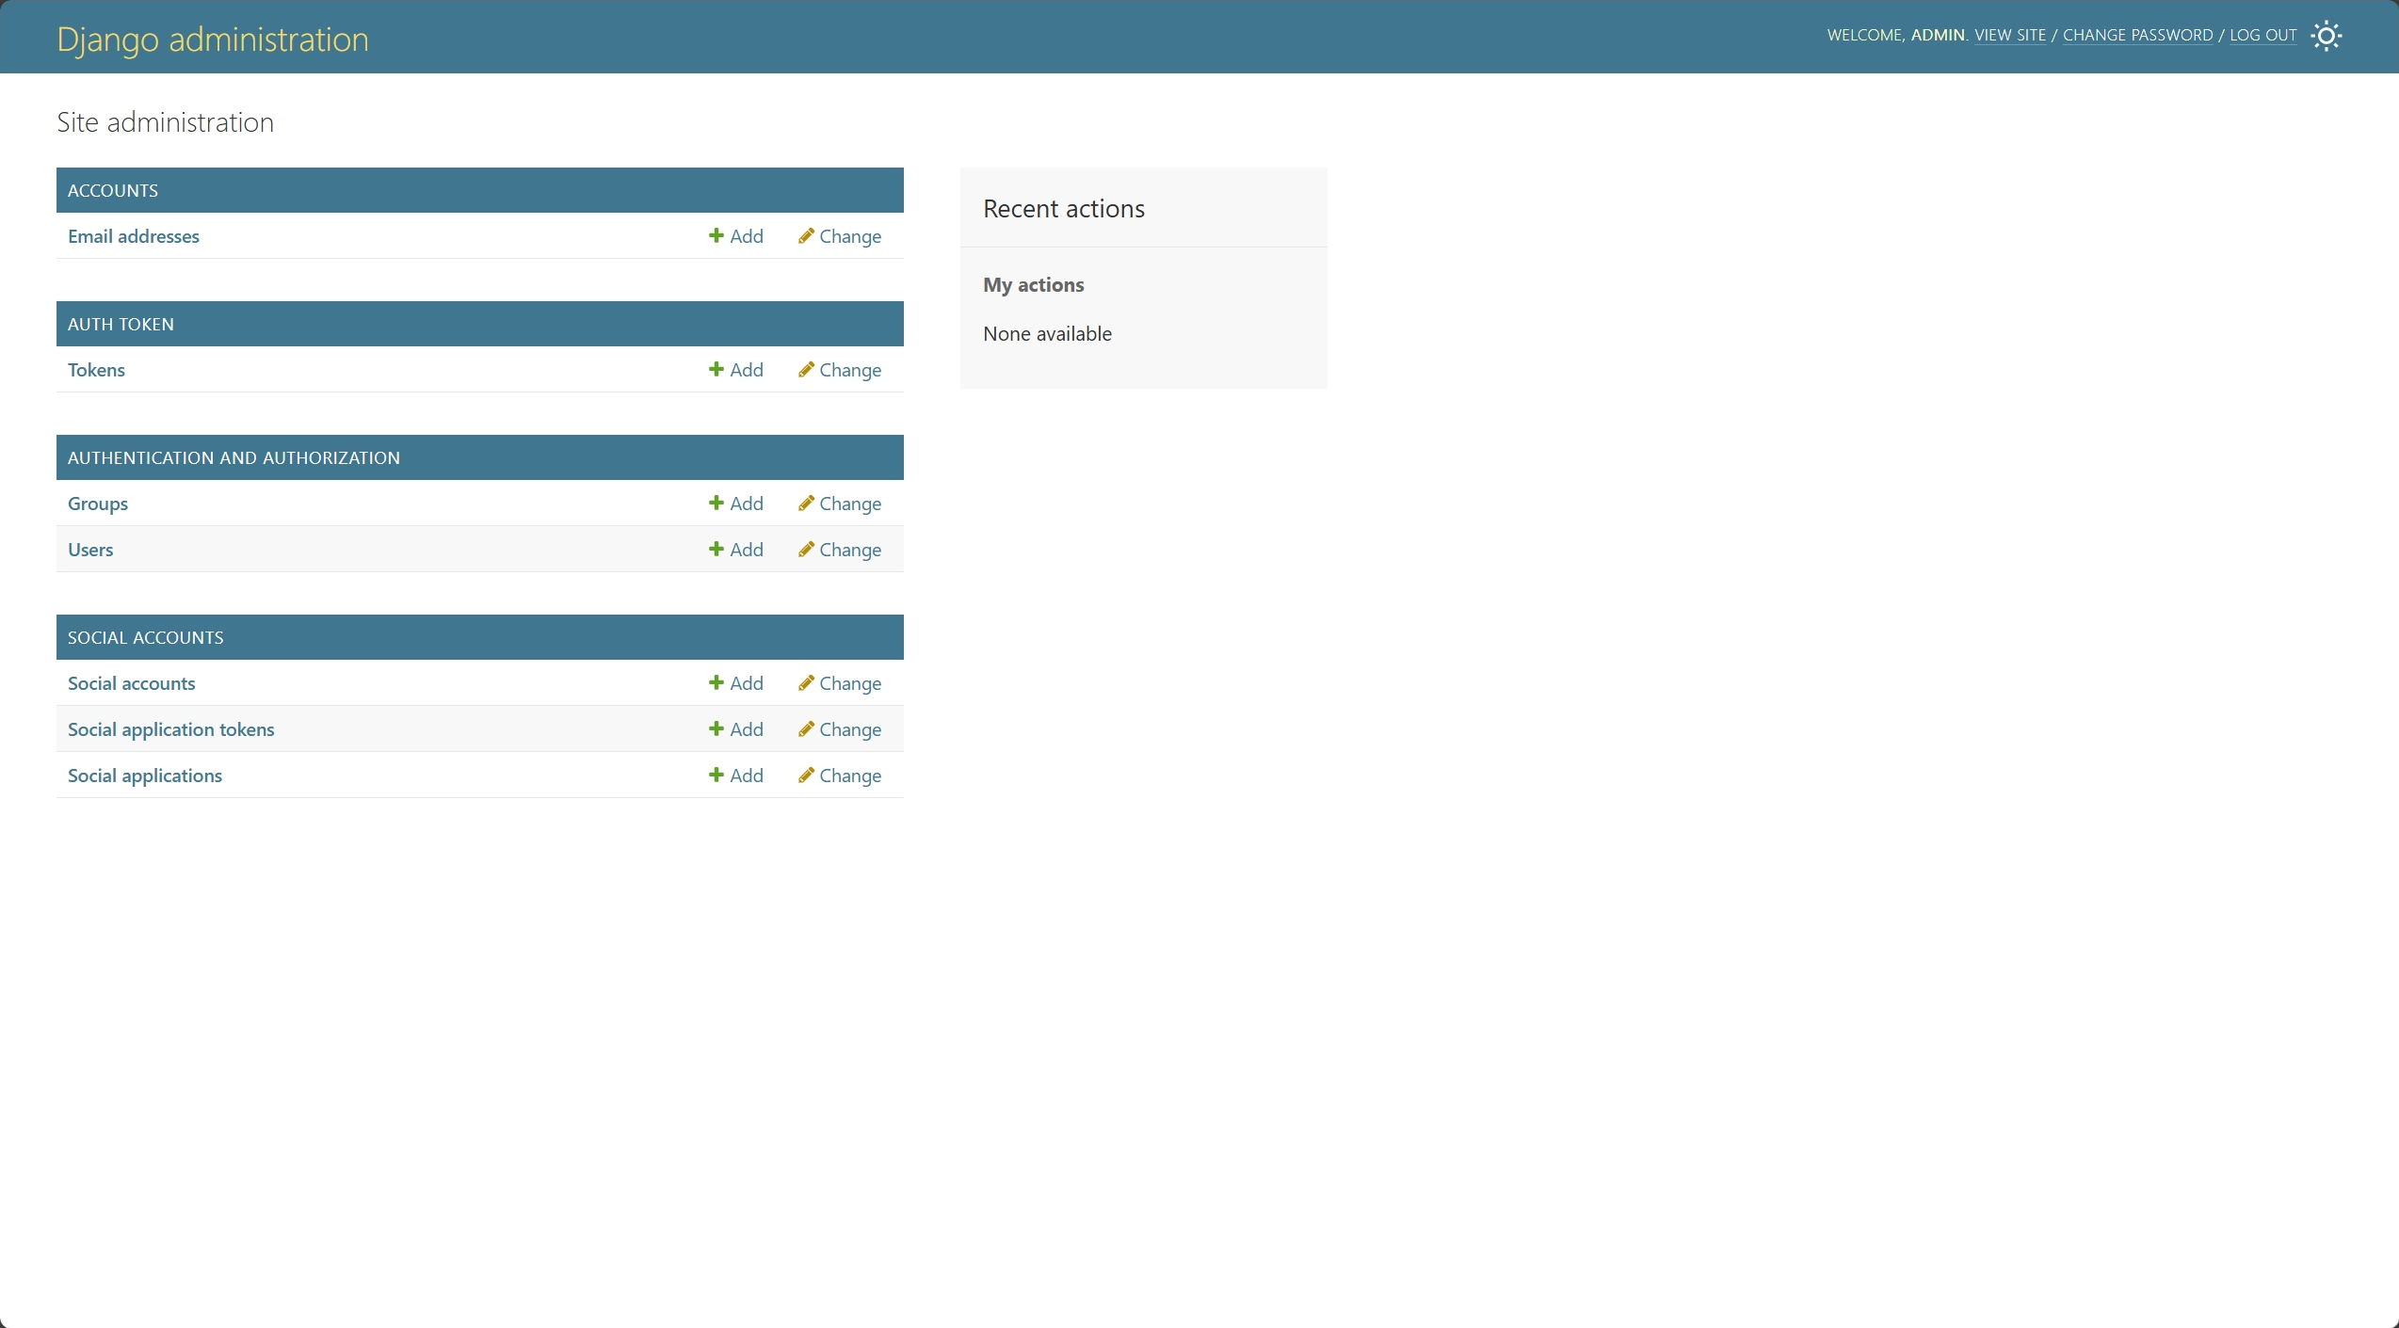Click the pencil Change icon for Users
Screen dimensions: 2399x1328
pos(806,550)
